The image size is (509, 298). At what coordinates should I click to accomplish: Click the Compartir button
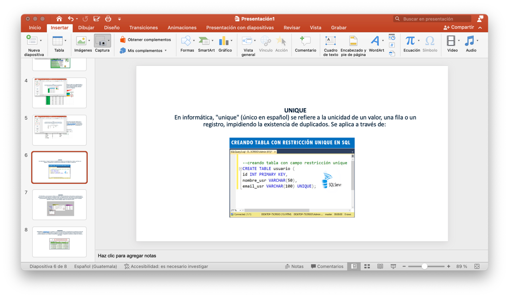[459, 28]
